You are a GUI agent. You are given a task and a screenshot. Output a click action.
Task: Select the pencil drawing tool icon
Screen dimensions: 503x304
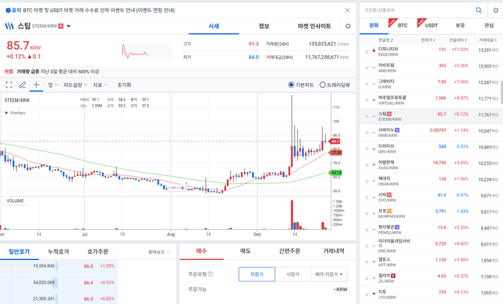23,85
